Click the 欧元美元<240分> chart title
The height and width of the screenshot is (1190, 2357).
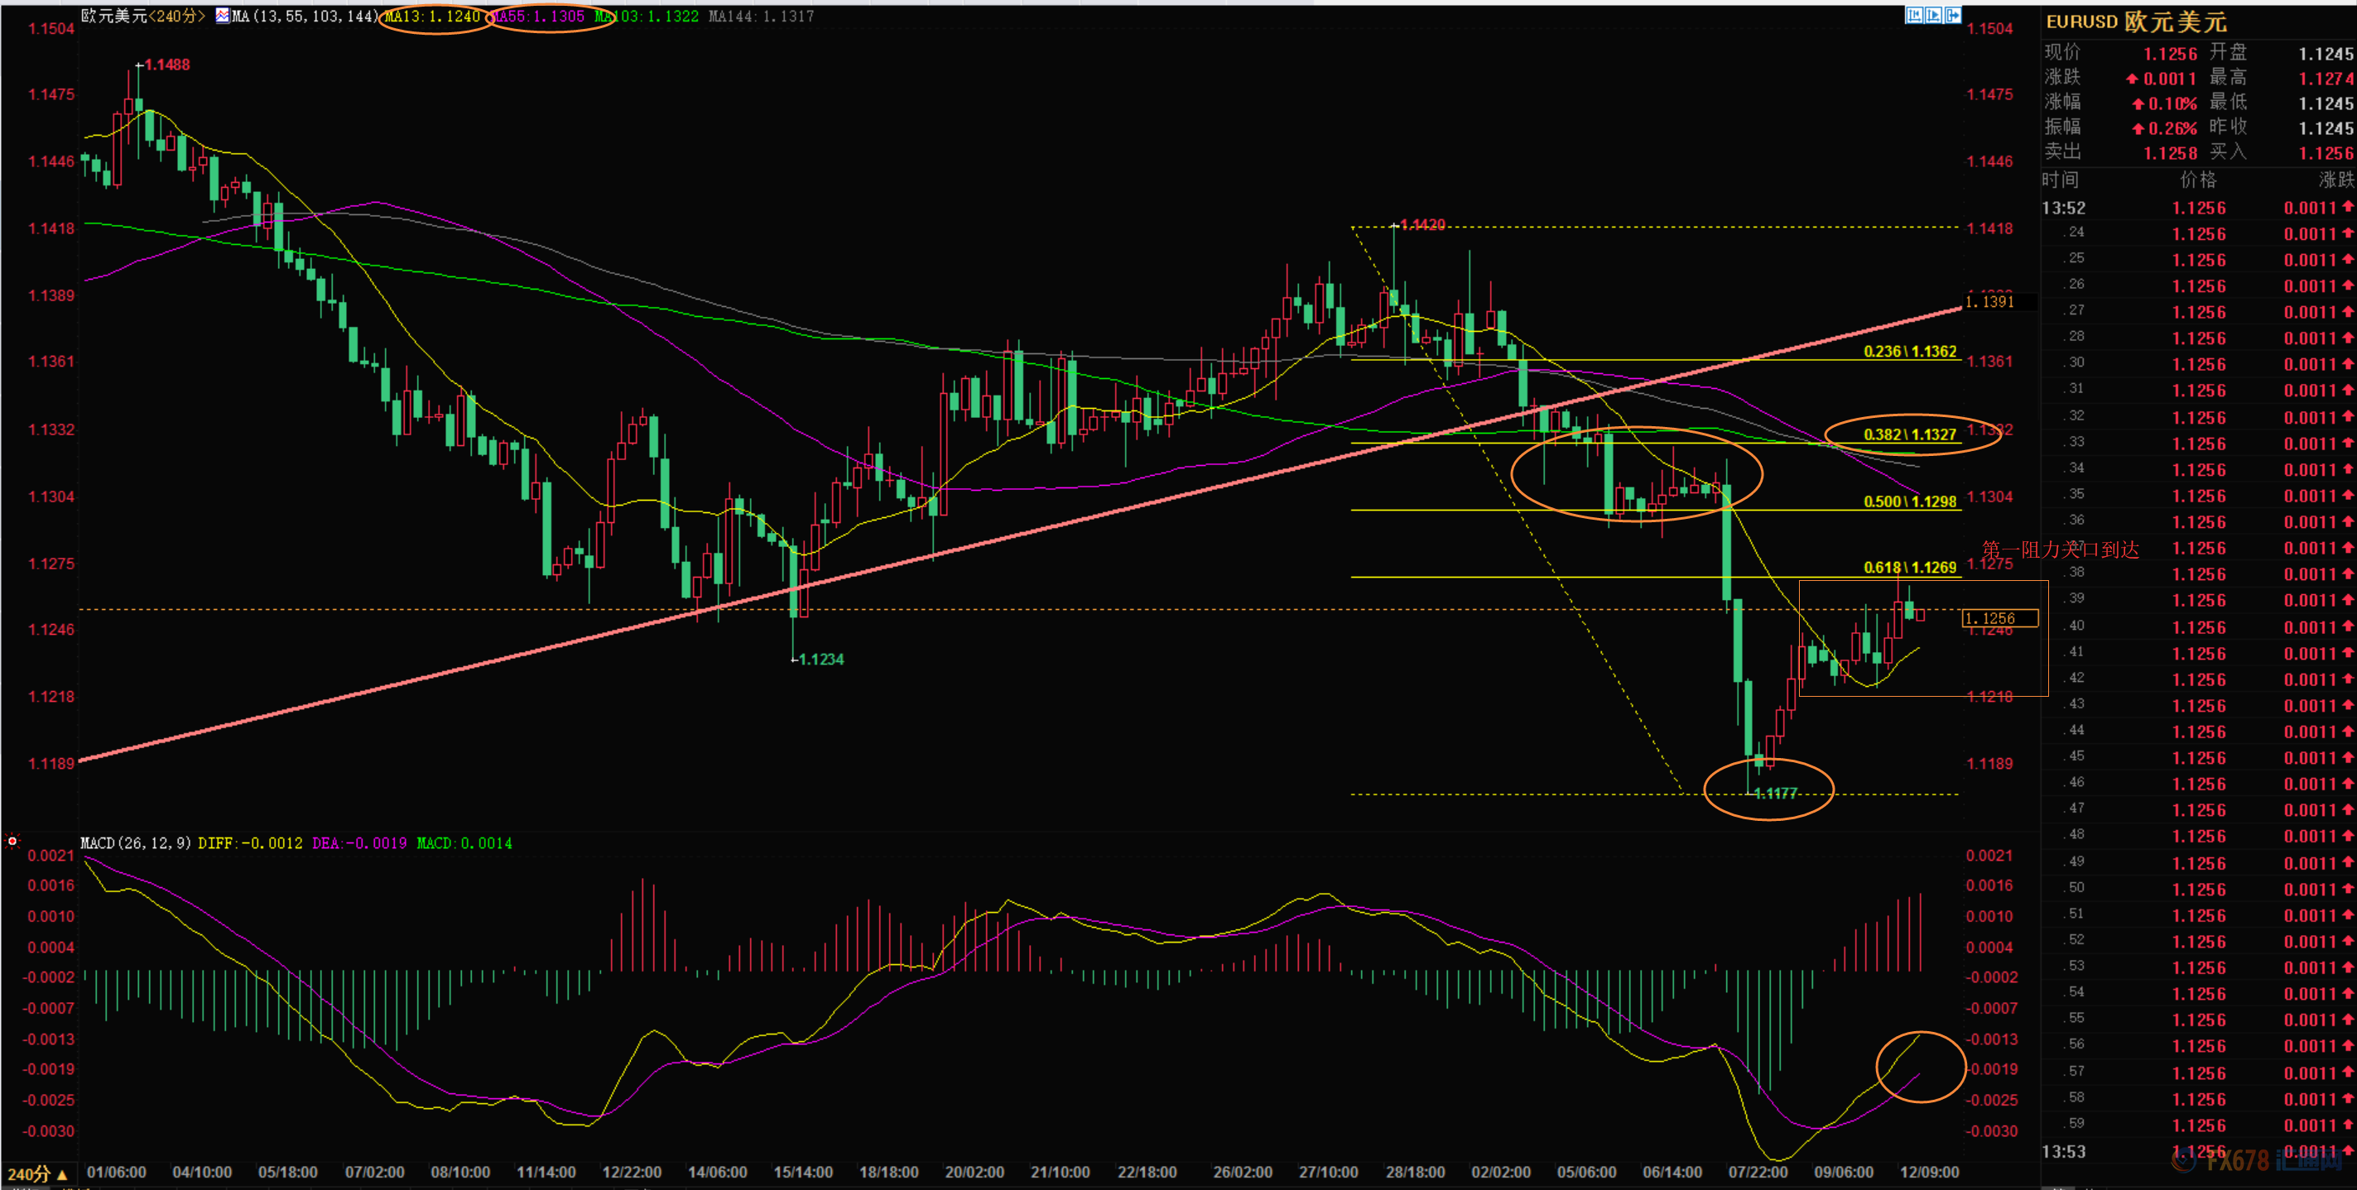click(142, 16)
